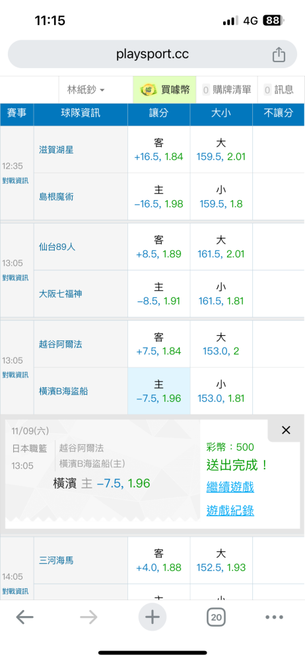
Task: Click the playsport.cc address bar
Action: (152, 54)
